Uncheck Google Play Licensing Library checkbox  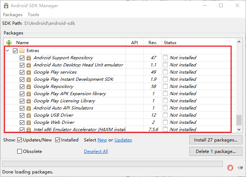[22, 101]
